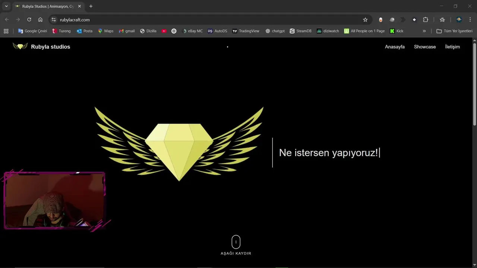The width and height of the screenshot is (477, 268).
Task: Click the large winged diamond logo
Action: (x=179, y=144)
